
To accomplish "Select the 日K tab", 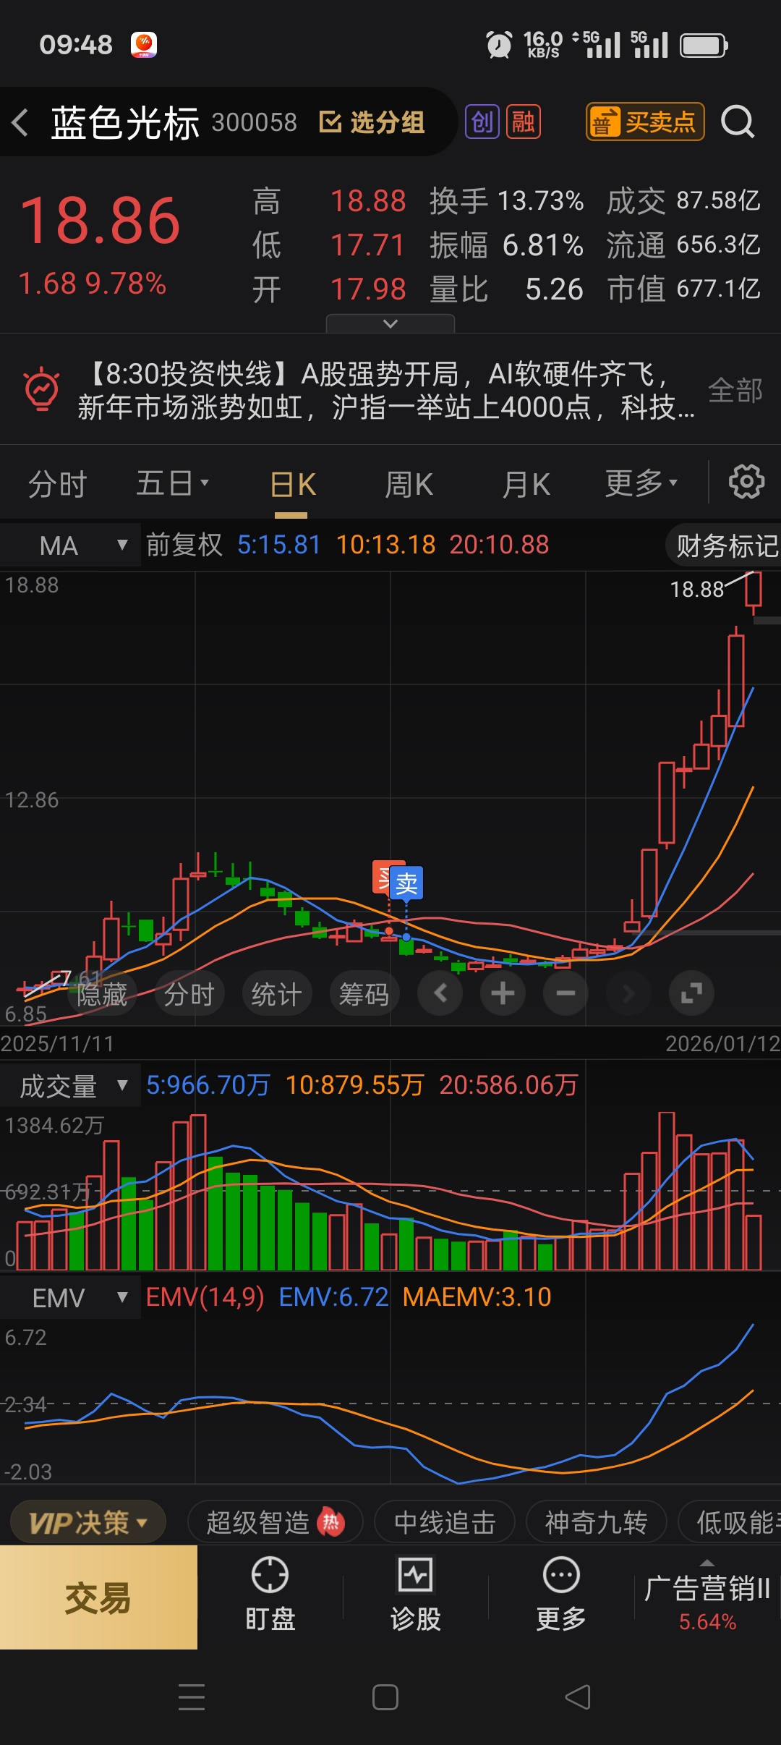I will point(292,485).
